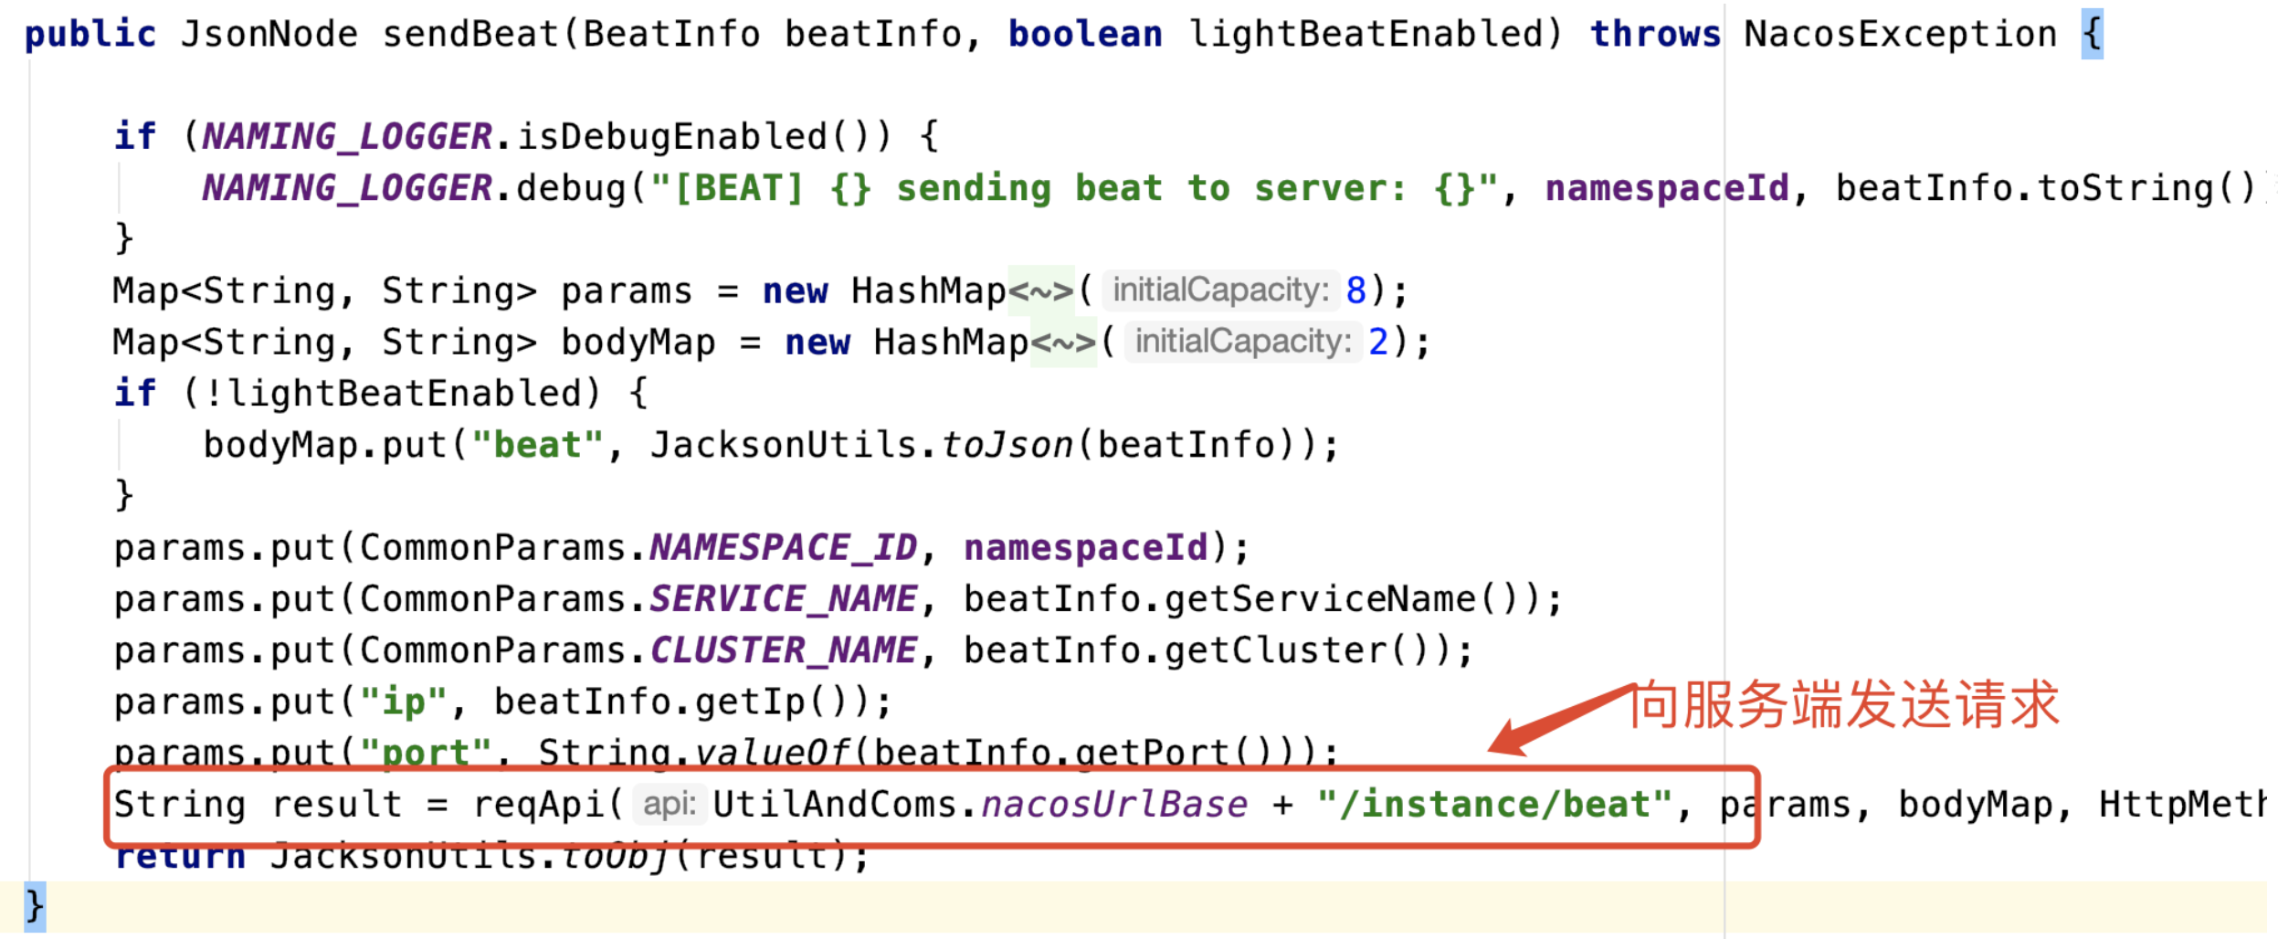
Task: Click the public keyword
Action: (x=90, y=35)
